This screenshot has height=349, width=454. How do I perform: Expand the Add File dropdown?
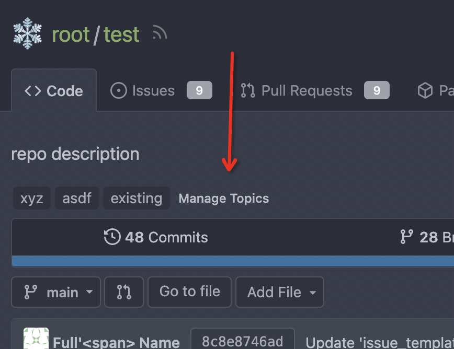280,292
